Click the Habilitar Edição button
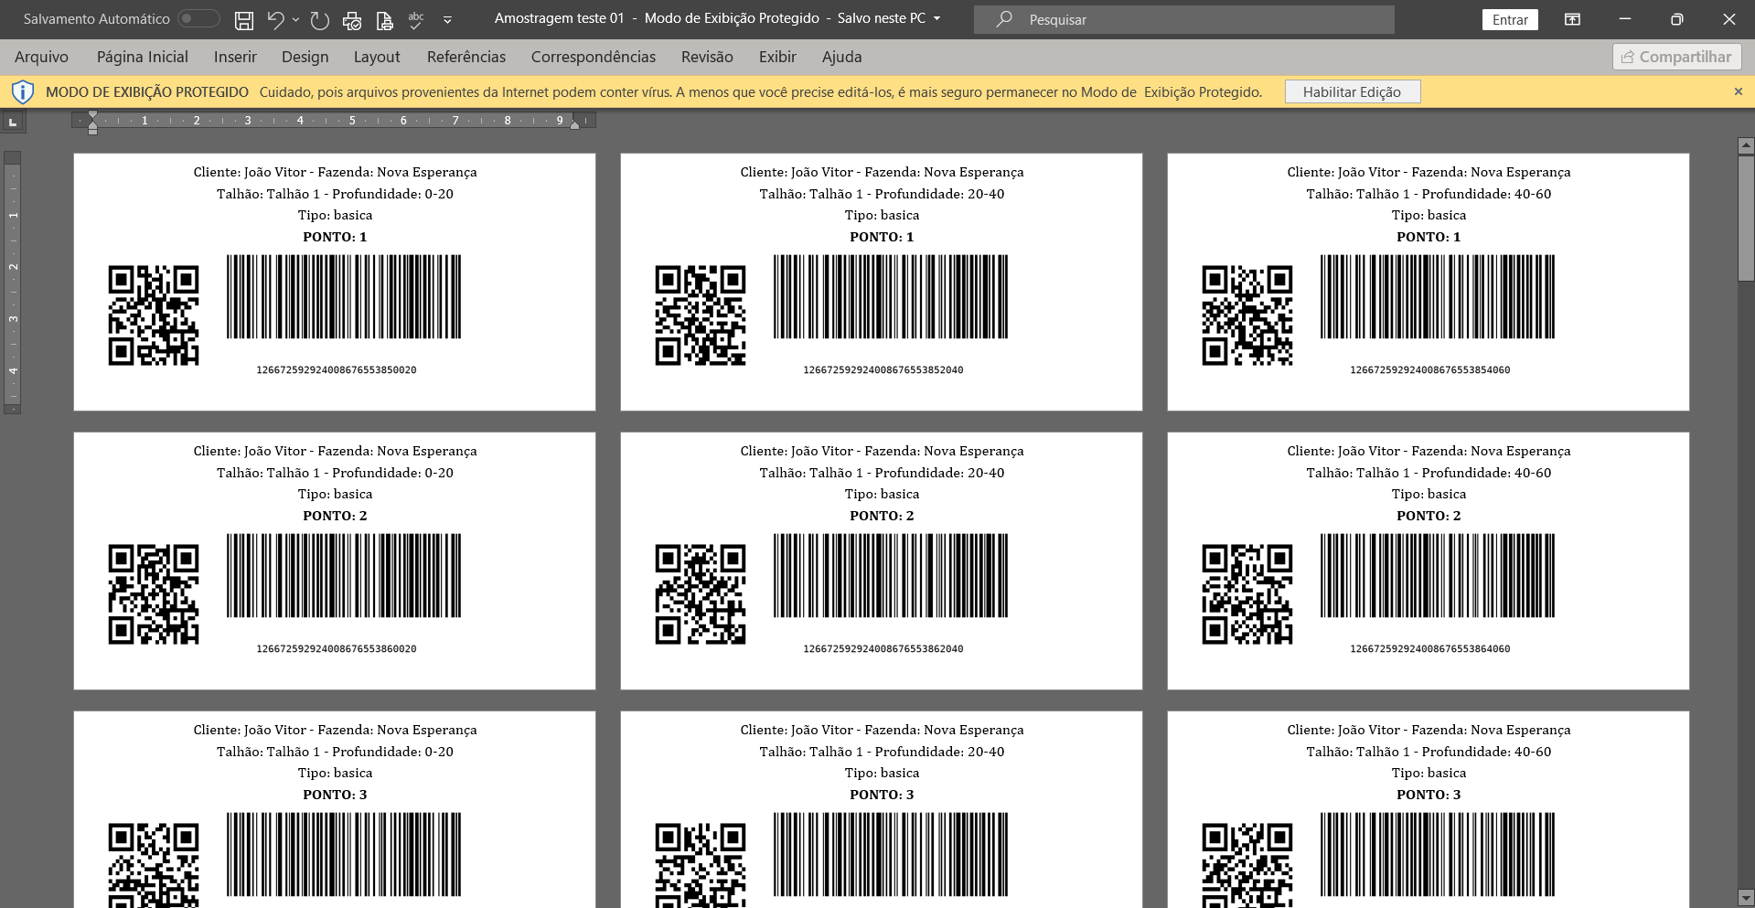 pyautogui.click(x=1352, y=91)
